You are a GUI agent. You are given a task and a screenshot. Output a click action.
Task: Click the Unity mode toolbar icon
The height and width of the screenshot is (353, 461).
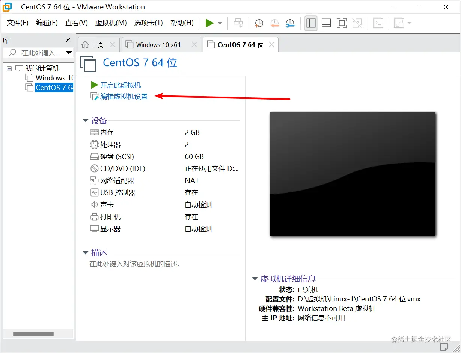coord(357,23)
